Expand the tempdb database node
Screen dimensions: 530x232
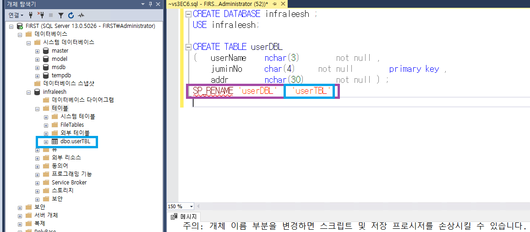[x=37, y=76]
